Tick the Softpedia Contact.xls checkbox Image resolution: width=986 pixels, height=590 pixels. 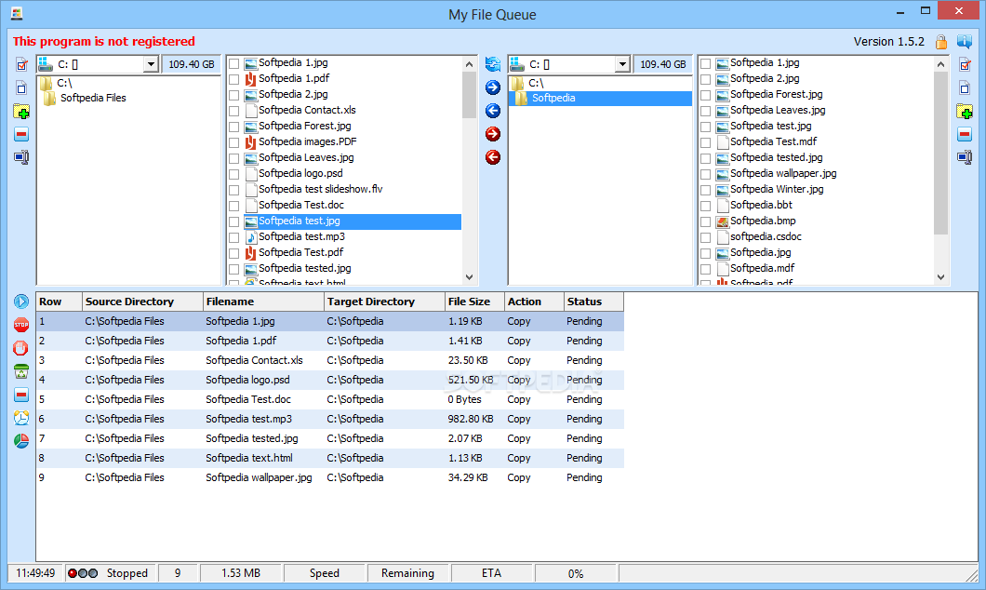click(233, 111)
